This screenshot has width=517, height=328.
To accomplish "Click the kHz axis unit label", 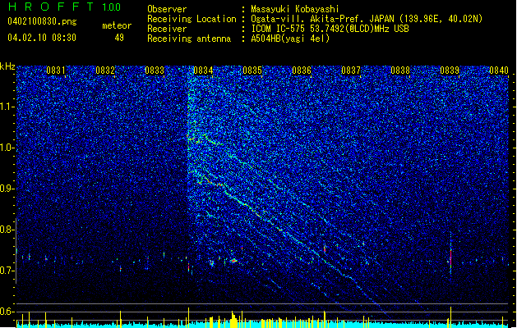I will coord(7,66).
